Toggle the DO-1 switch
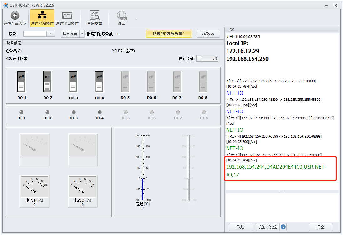The height and width of the screenshot is (235, 343). 21,82
